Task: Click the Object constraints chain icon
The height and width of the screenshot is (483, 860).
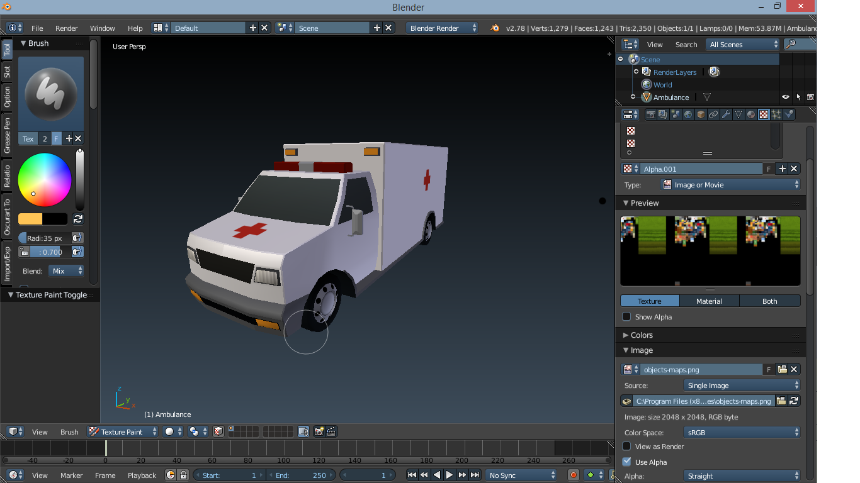Action: click(x=713, y=114)
